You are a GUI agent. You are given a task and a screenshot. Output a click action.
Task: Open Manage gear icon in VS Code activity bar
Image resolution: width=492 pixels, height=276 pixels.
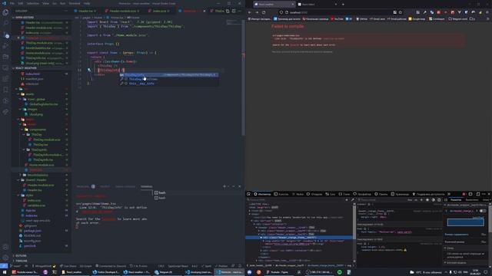point(5,258)
